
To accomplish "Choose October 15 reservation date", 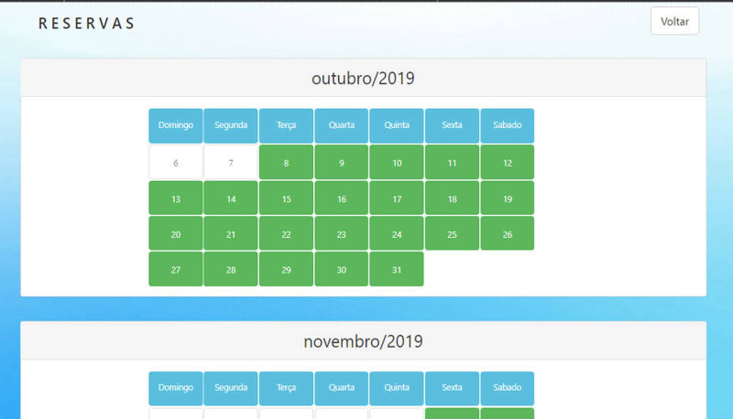I will (x=286, y=199).
